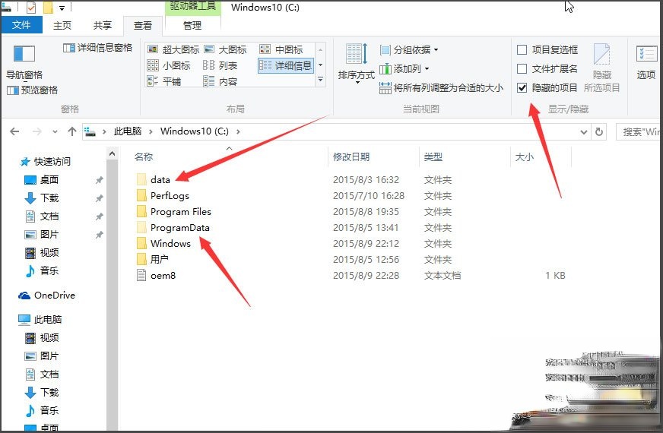Open the 排序方式 sort dropdown

356,63
